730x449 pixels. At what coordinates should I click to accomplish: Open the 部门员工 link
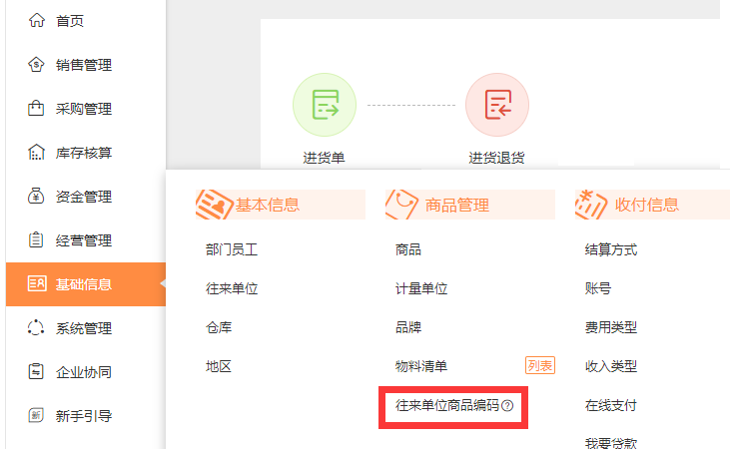tap(232, 249)
